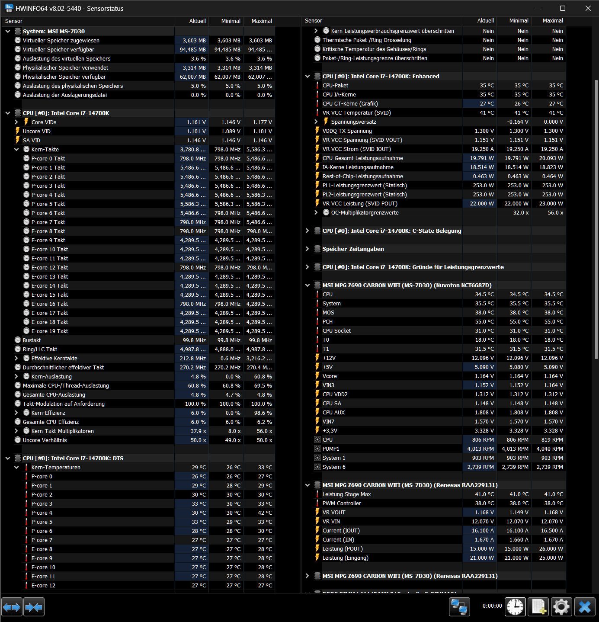Click the left panel Sensor column header
599x622 pixels.
point(87,21)
